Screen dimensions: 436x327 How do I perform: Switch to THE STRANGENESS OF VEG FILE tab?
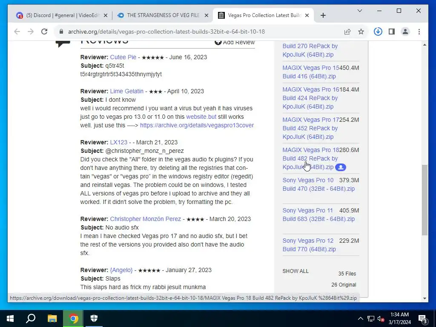click(x=163, y=15)
